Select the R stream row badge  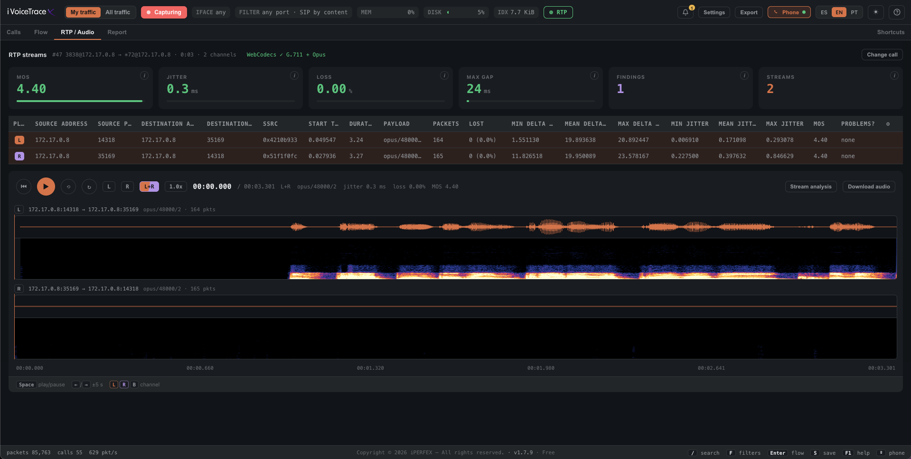[19, 156]
